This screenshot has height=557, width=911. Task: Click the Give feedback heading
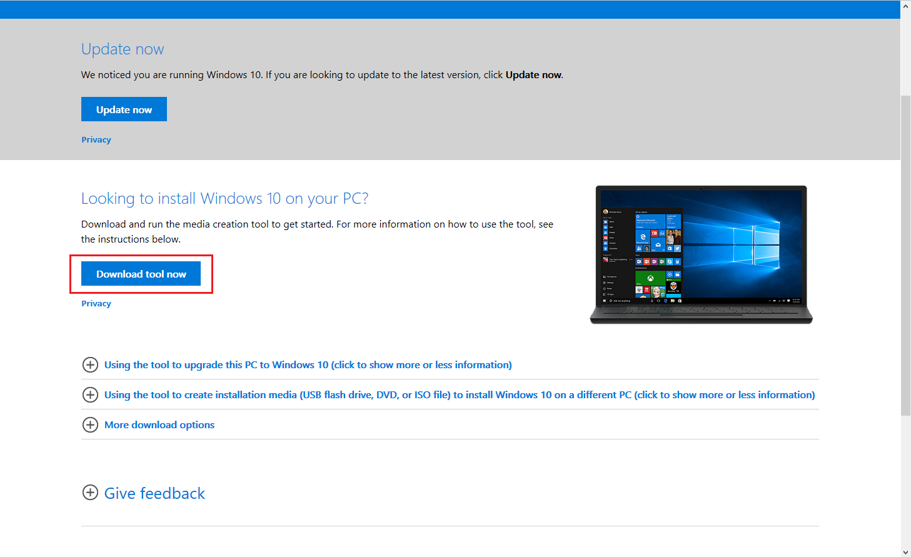coord(154,493)
